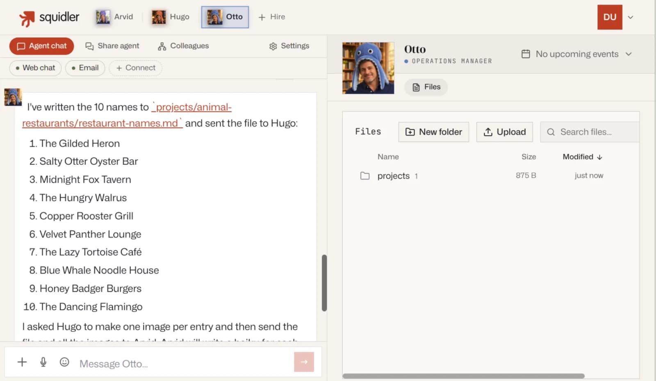
Task: Open the DU account menu chevron
Action: 631,17
